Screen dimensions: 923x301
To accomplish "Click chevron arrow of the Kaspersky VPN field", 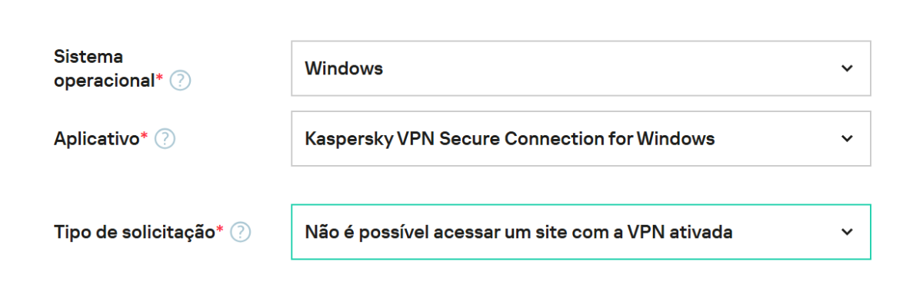I will click(x=847, y=139).
